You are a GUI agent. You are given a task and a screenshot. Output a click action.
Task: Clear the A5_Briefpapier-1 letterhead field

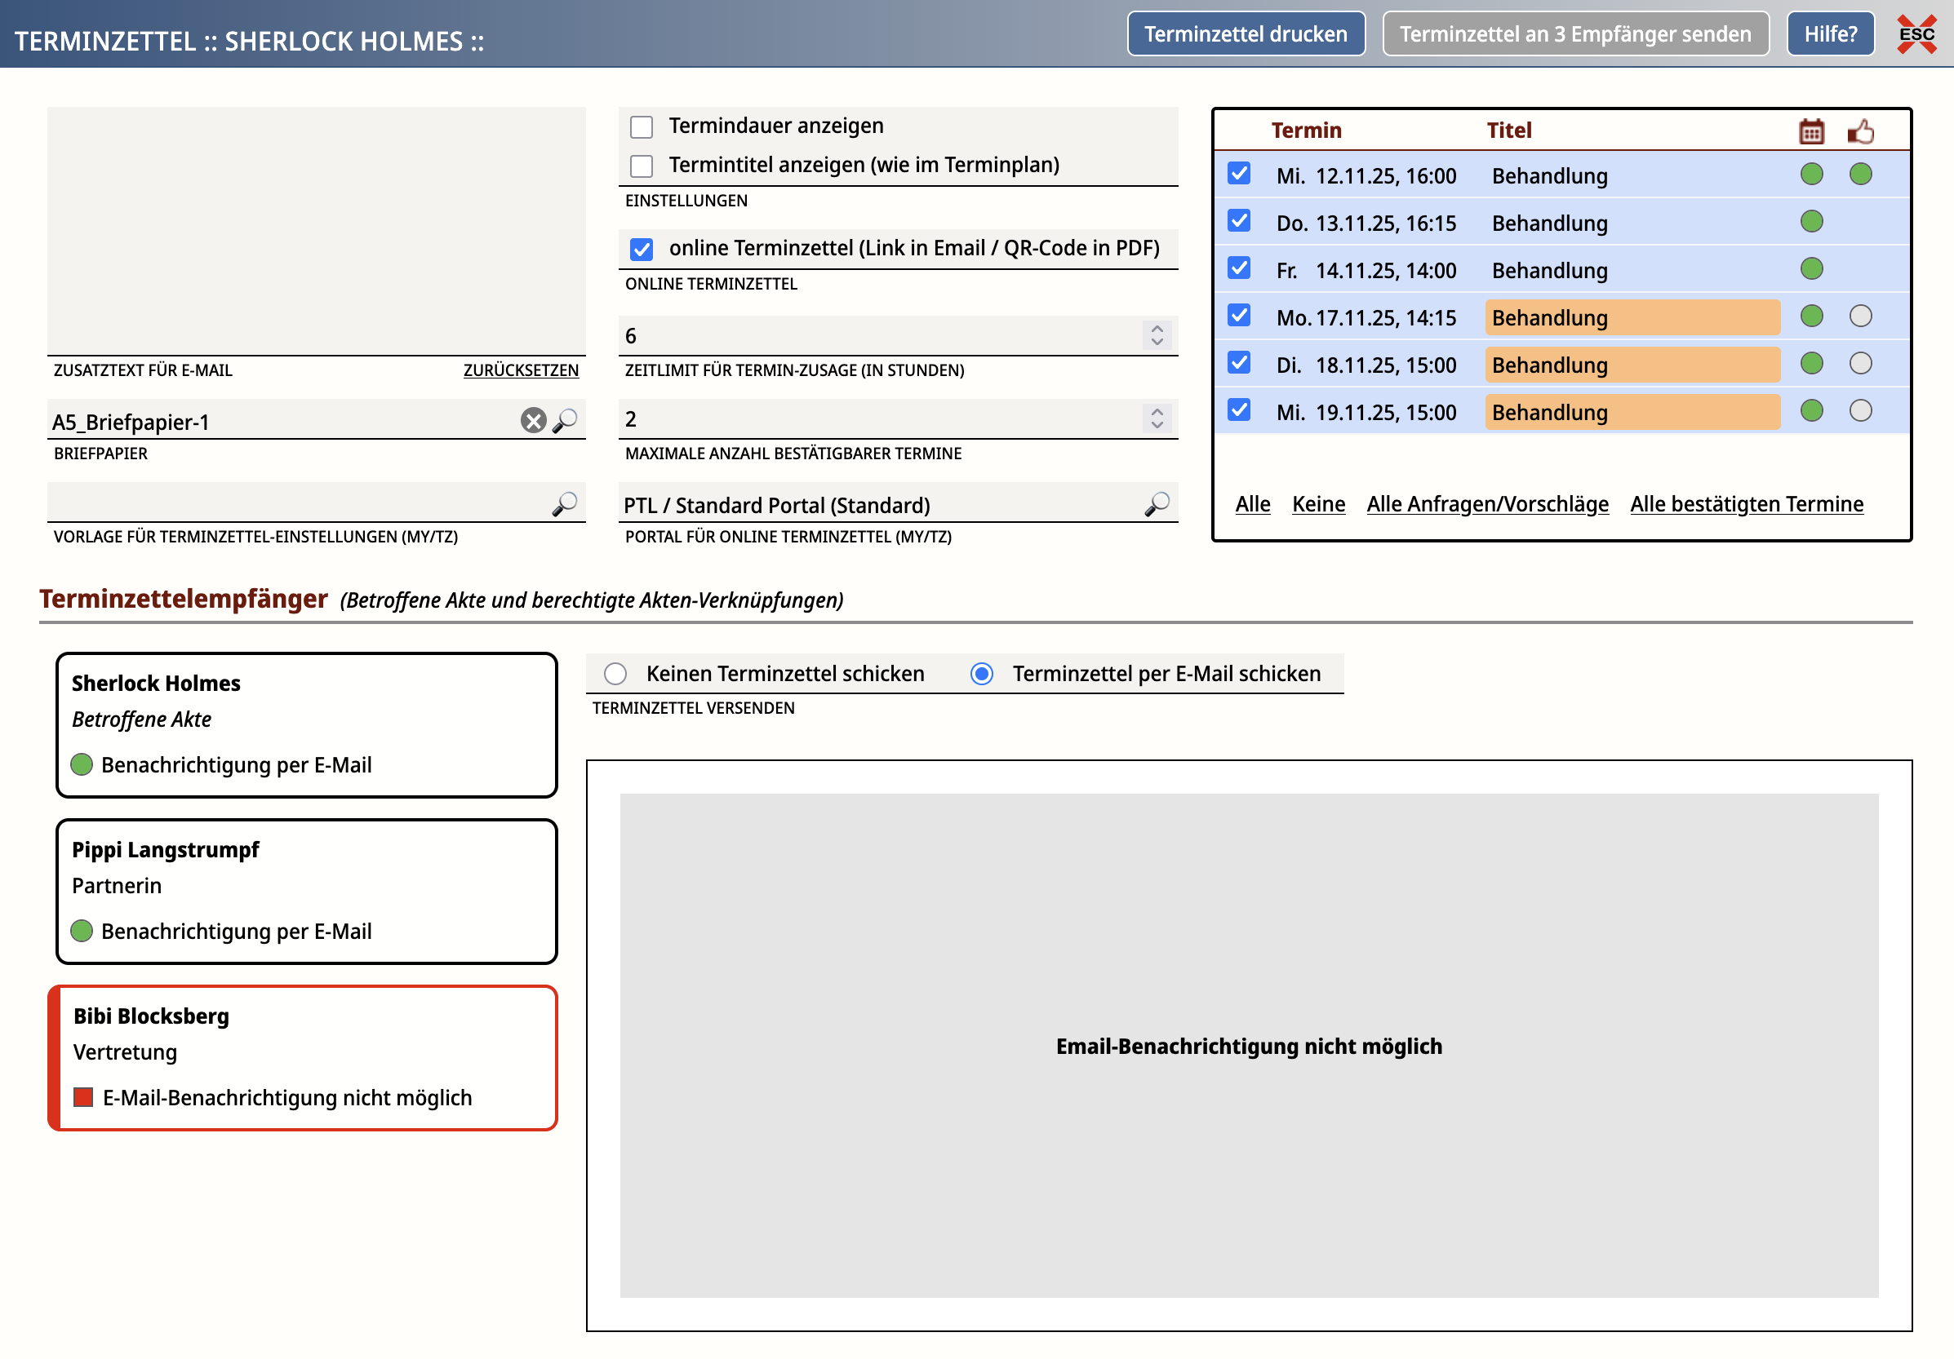pyautogui.click(x=533, y=420)
